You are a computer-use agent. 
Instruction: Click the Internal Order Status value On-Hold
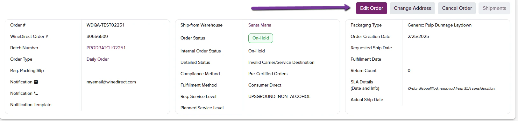pos(257,51)
